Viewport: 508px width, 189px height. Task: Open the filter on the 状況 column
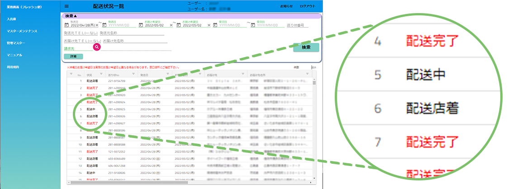101,74
